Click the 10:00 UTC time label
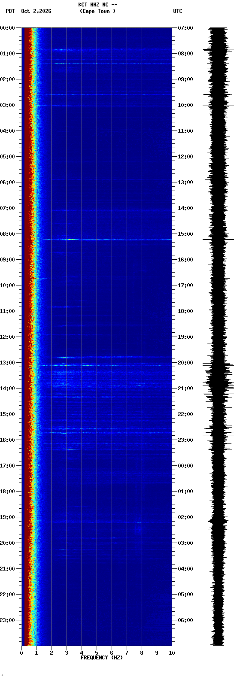The width and height of the screenshot is (237, 680). pyautogui.click(x=185, y=105)
